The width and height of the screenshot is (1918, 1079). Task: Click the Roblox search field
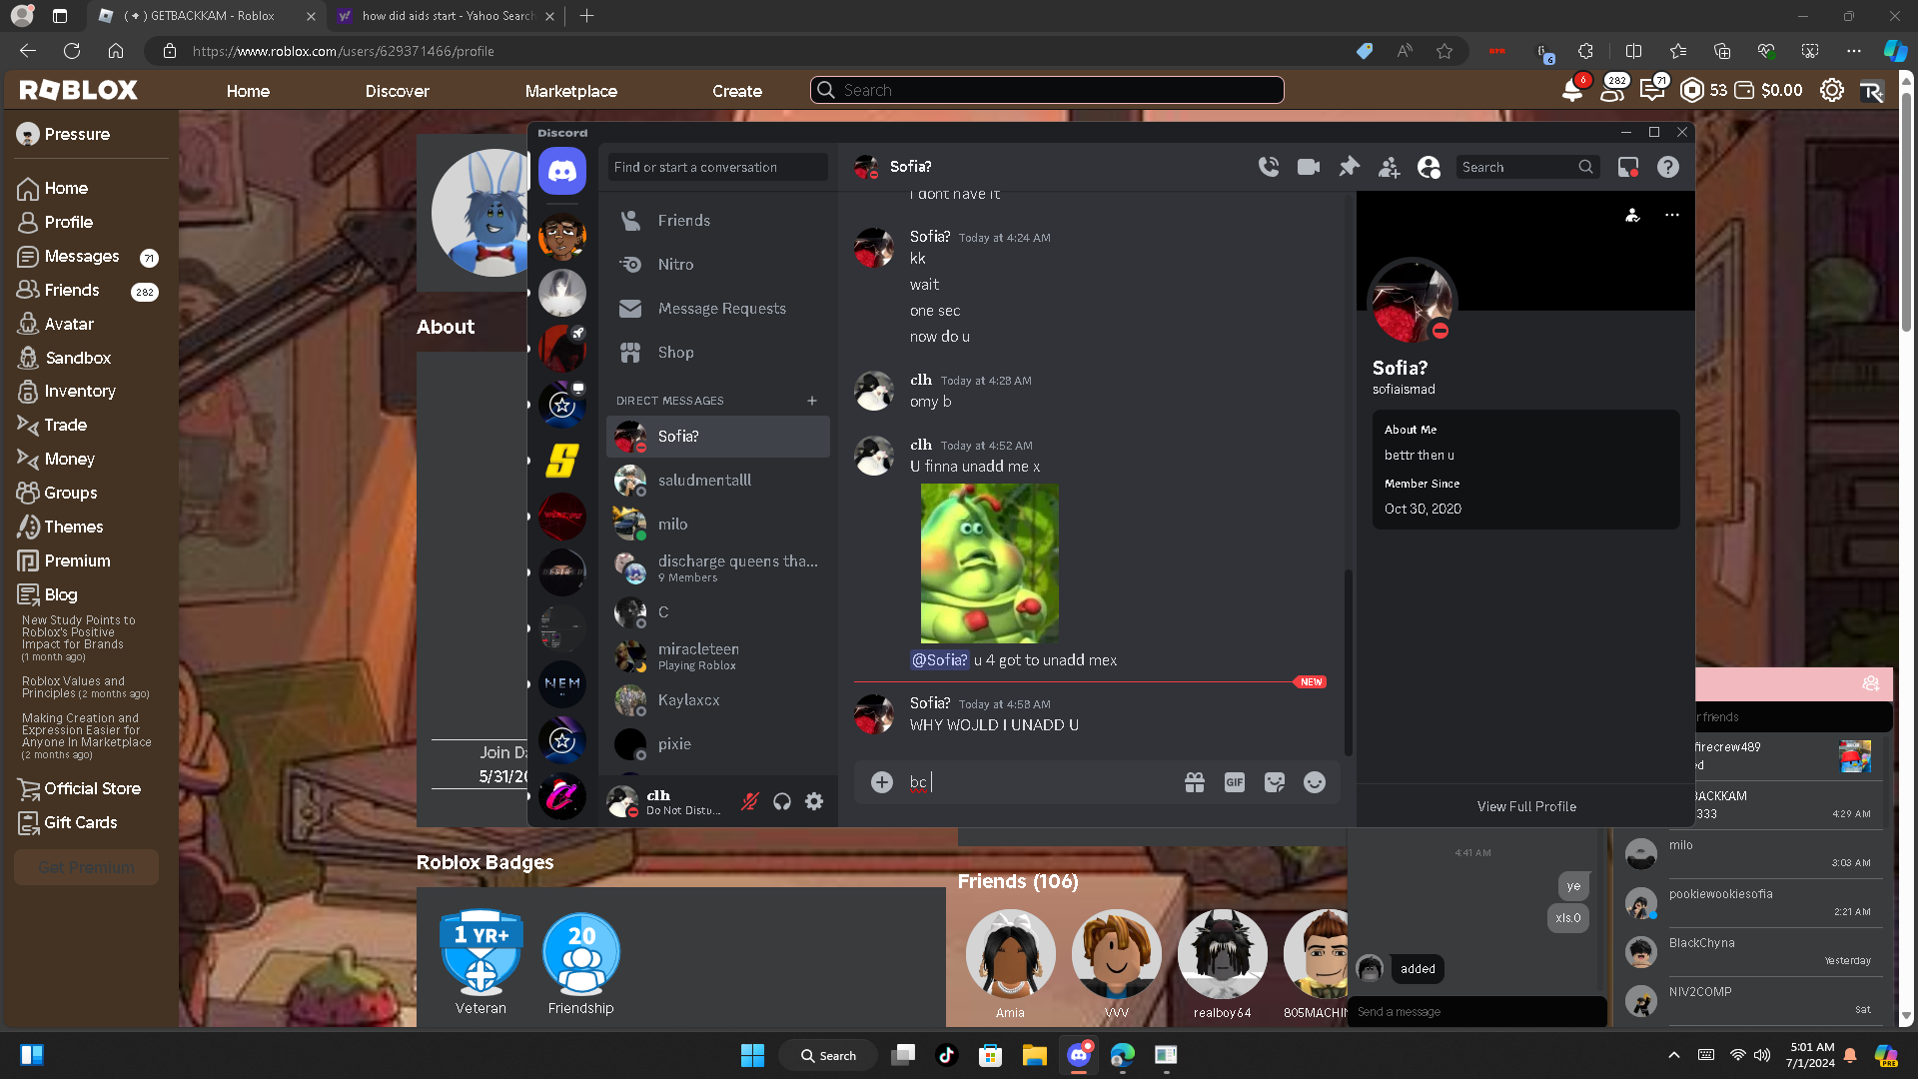(1047, 90)
